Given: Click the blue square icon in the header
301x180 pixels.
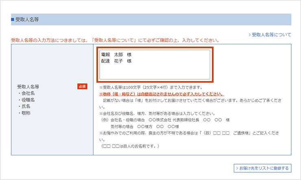Looking at the screenshot, I should (x=13, y=19).
